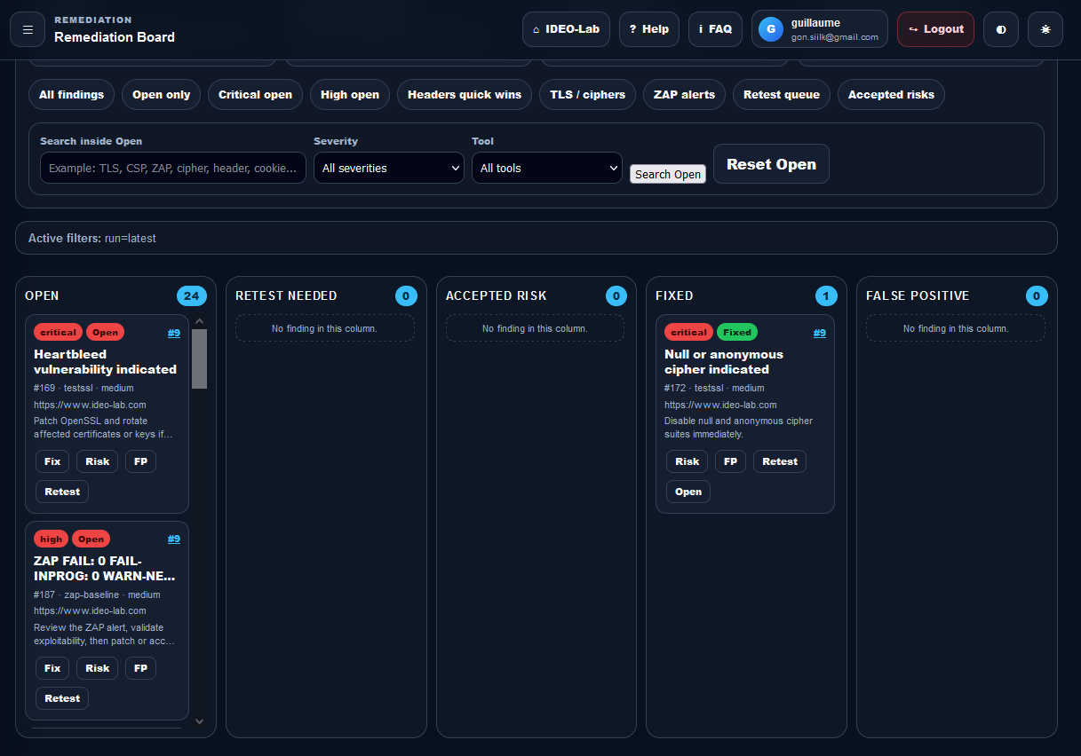Open the All severities dropdown
Screen dimensions: 1081x756
(x=389, y=168)
